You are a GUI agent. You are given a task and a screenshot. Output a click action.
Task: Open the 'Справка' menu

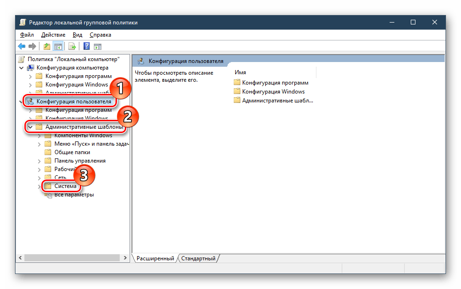tap(100, 35)
